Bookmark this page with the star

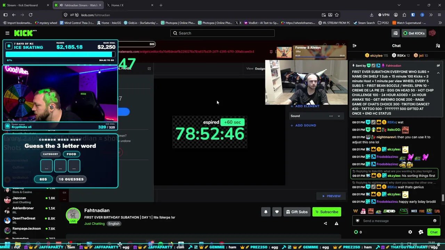(337, 15)
